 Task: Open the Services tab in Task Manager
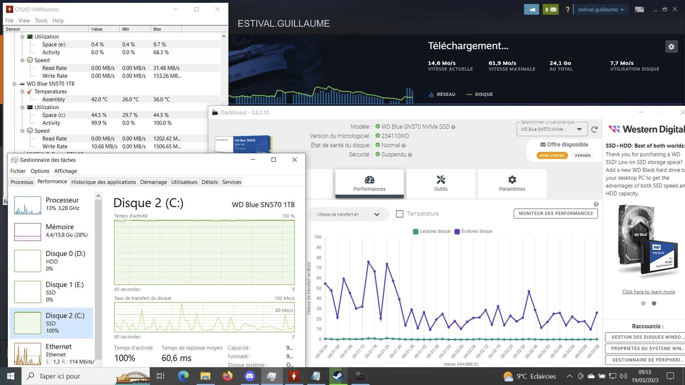click(x=232, y=182)
